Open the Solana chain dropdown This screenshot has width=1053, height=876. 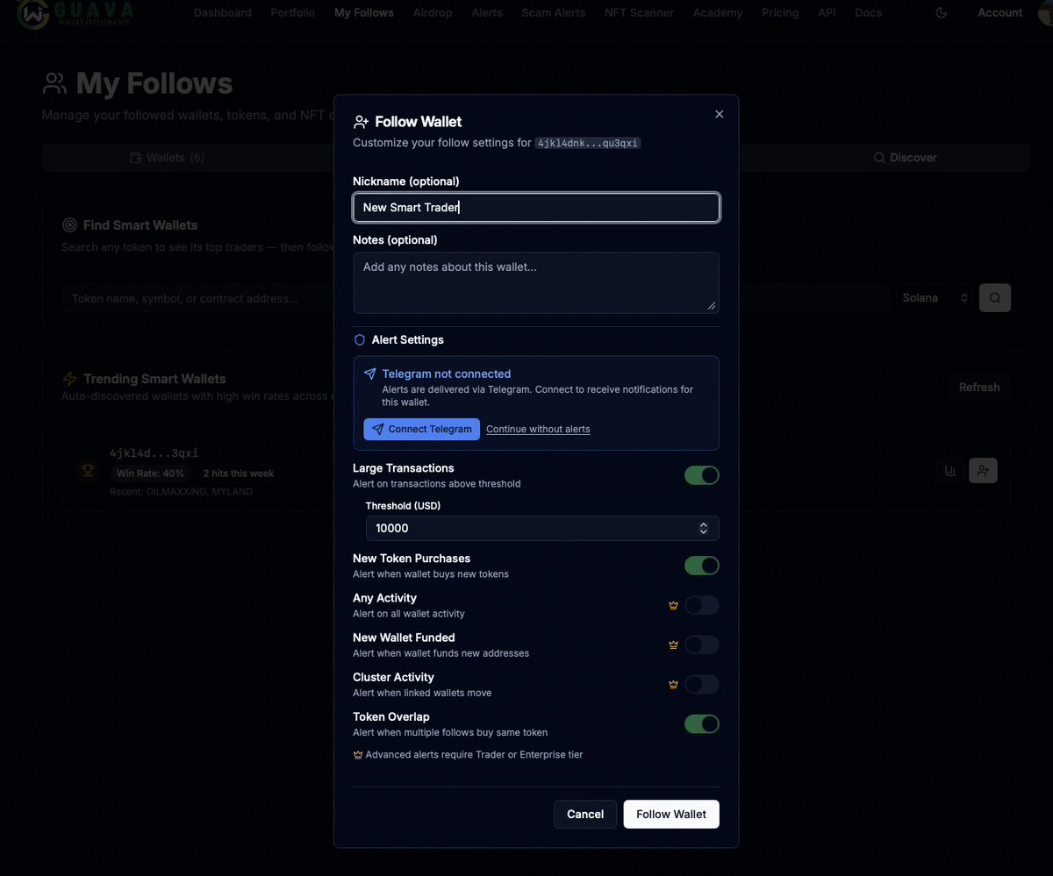(x=935, y=298)
